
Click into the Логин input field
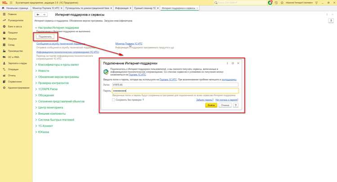(175, 85)
